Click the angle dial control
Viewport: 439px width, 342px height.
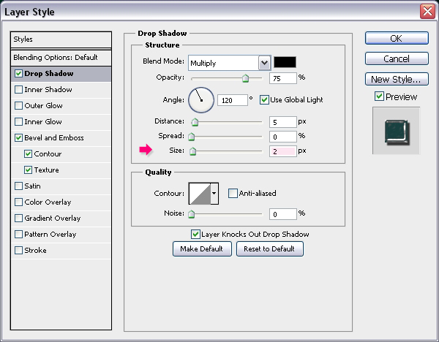point(200,99)
